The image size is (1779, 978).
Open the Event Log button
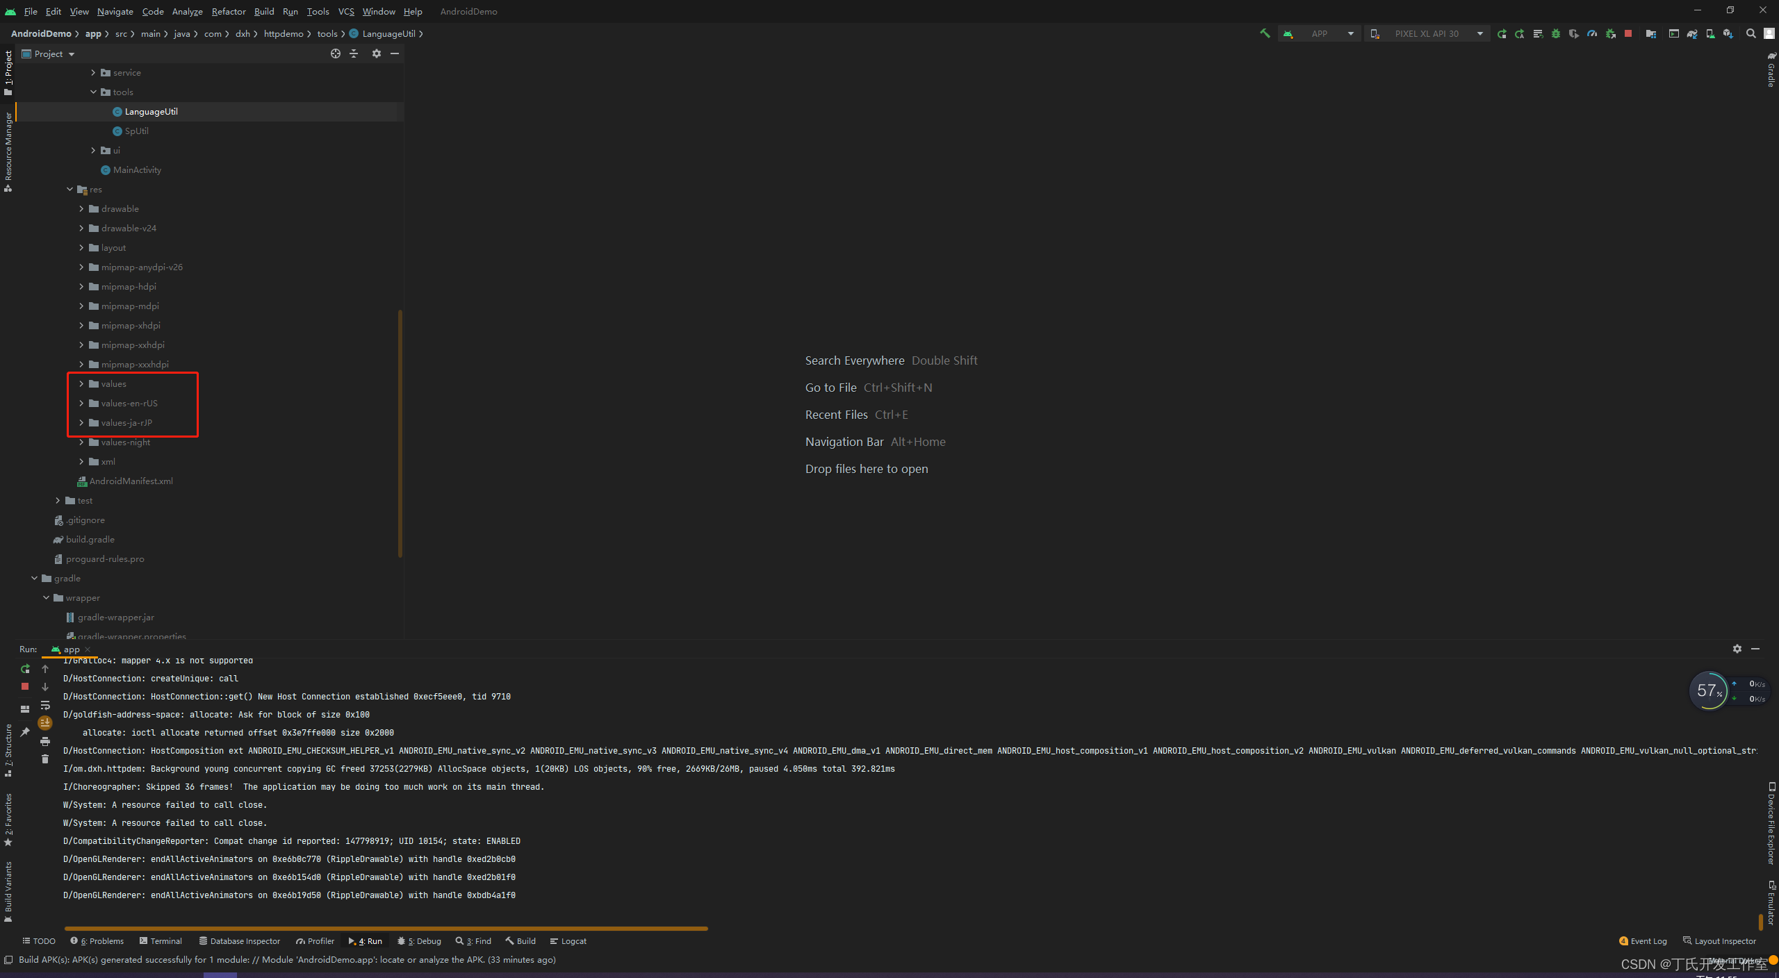pyautogui.click(x=1643, y=941)
